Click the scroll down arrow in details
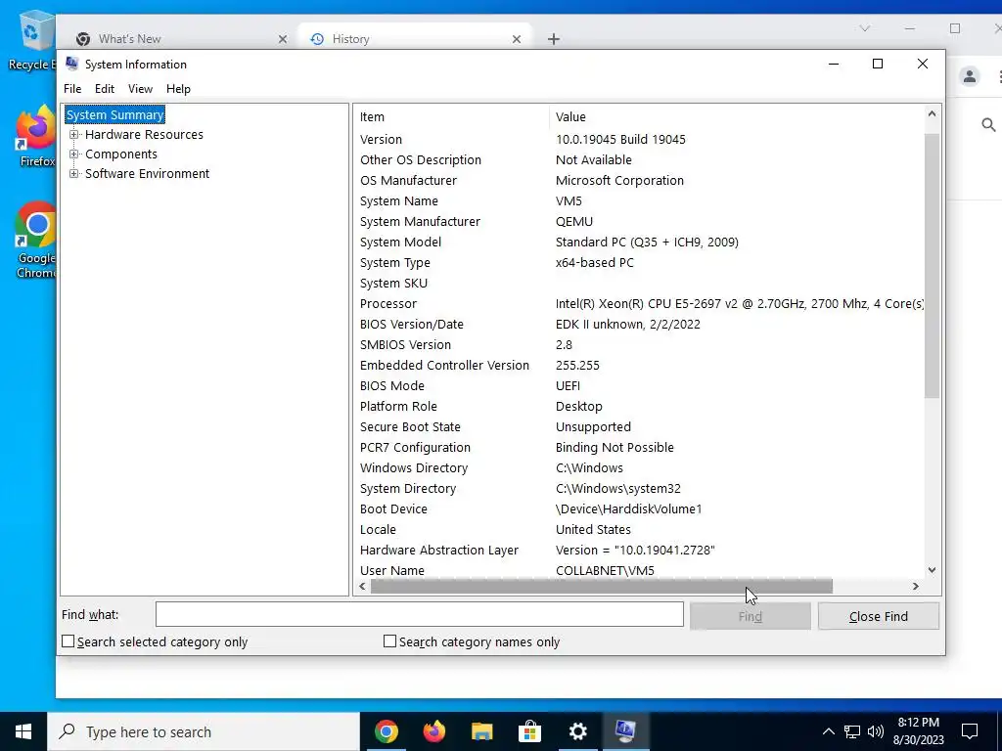The height and width of the screenshot is (751, 1002). tap(932, 570)
